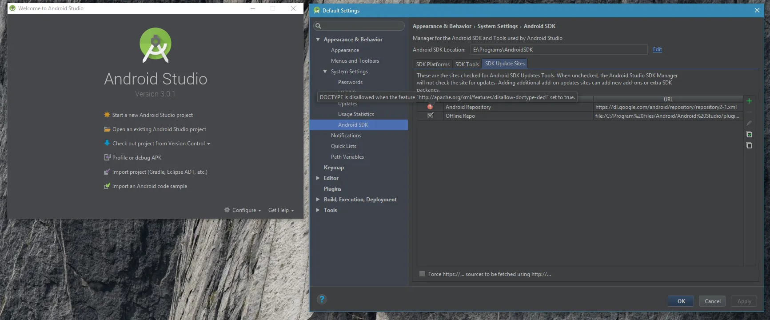
Task: Switch to the SDK Tools tab
Action: (467, 64)
